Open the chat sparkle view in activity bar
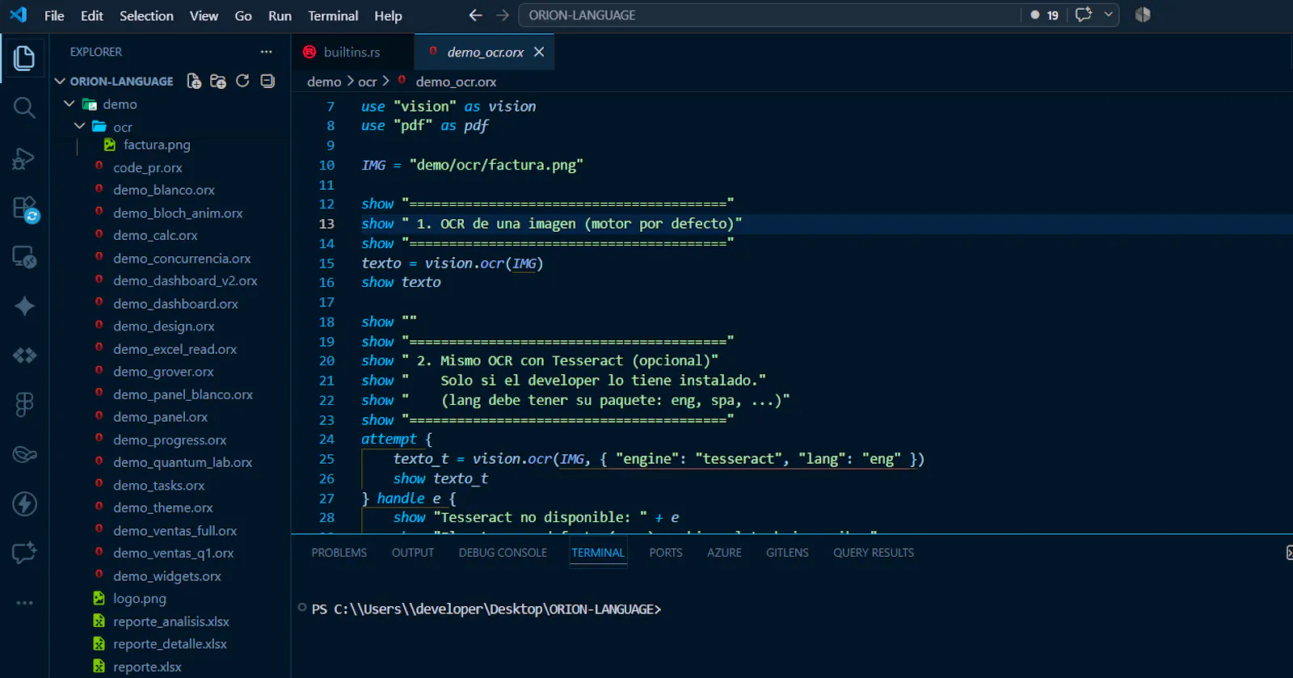The width and height of the screenshot is (1293, 678). point(24,554)
